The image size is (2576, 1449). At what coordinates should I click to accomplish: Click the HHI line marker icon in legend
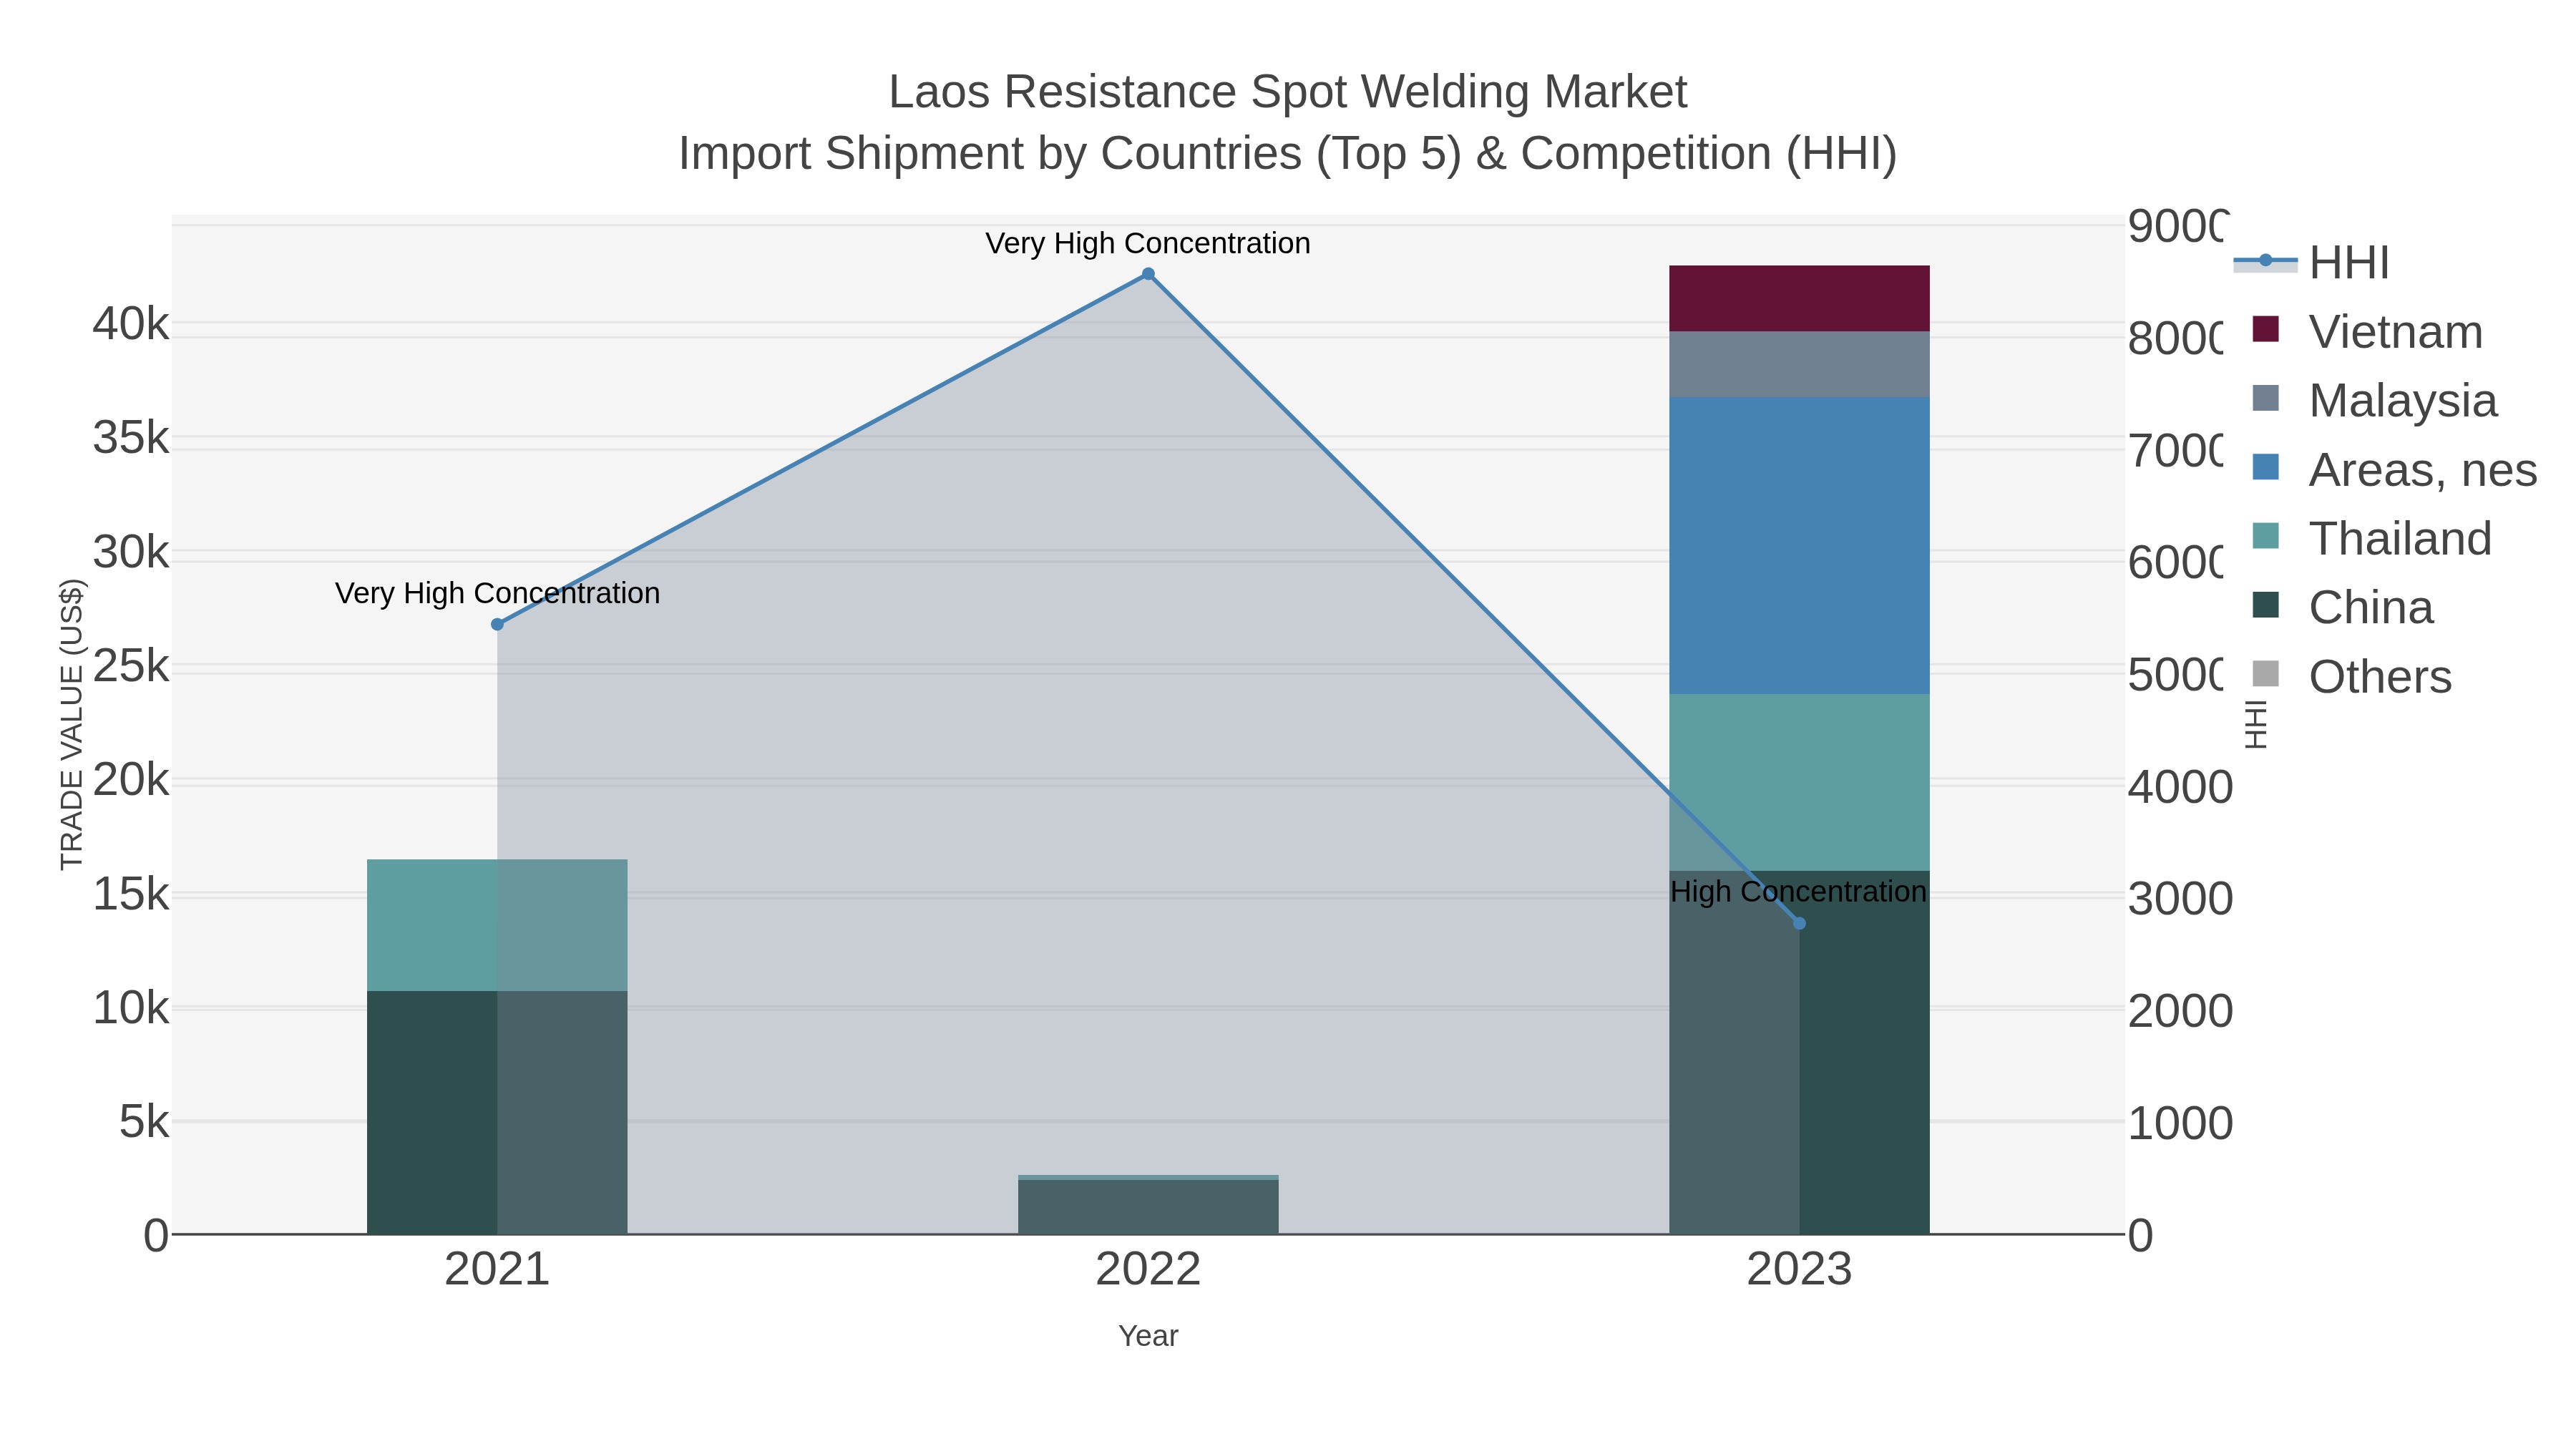click(x=2265, y=261)
